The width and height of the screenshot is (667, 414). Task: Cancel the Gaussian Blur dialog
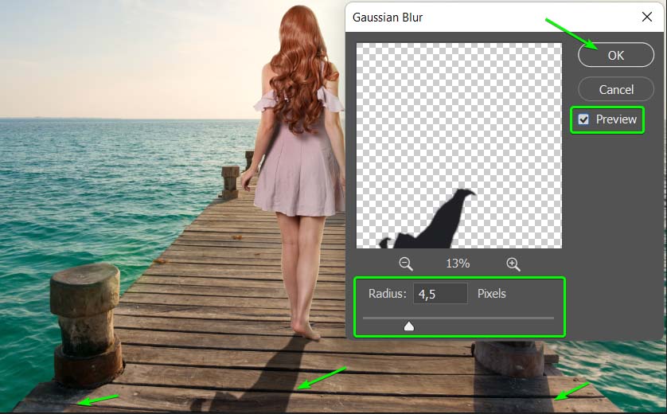[615, 89]
